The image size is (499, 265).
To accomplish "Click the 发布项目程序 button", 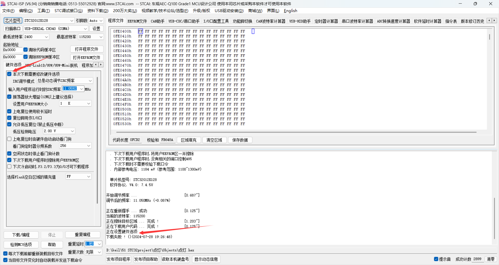I will [119, 259].
